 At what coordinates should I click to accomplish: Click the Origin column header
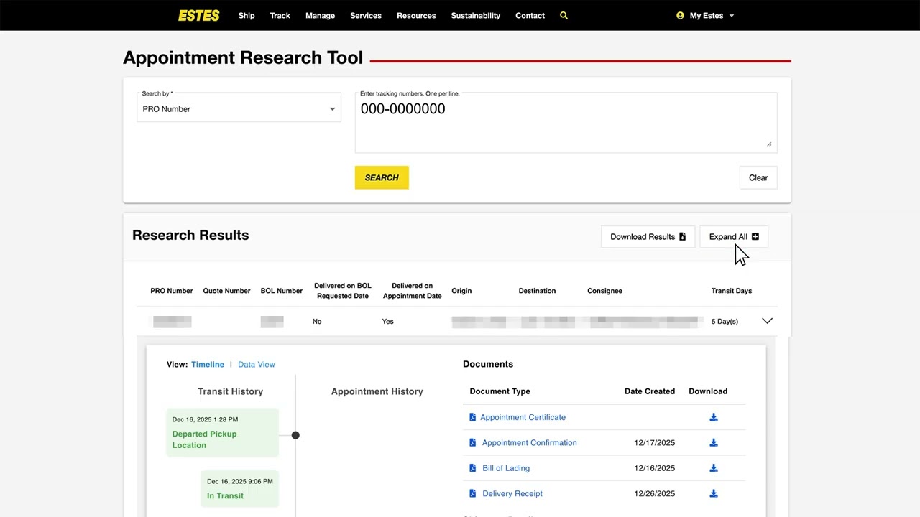[461, 291]
